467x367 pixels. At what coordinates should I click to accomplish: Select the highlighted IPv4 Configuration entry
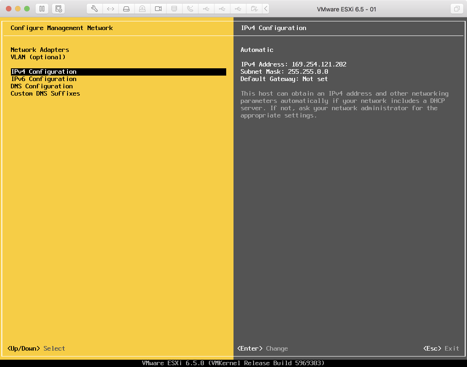(x=119, y=71)
